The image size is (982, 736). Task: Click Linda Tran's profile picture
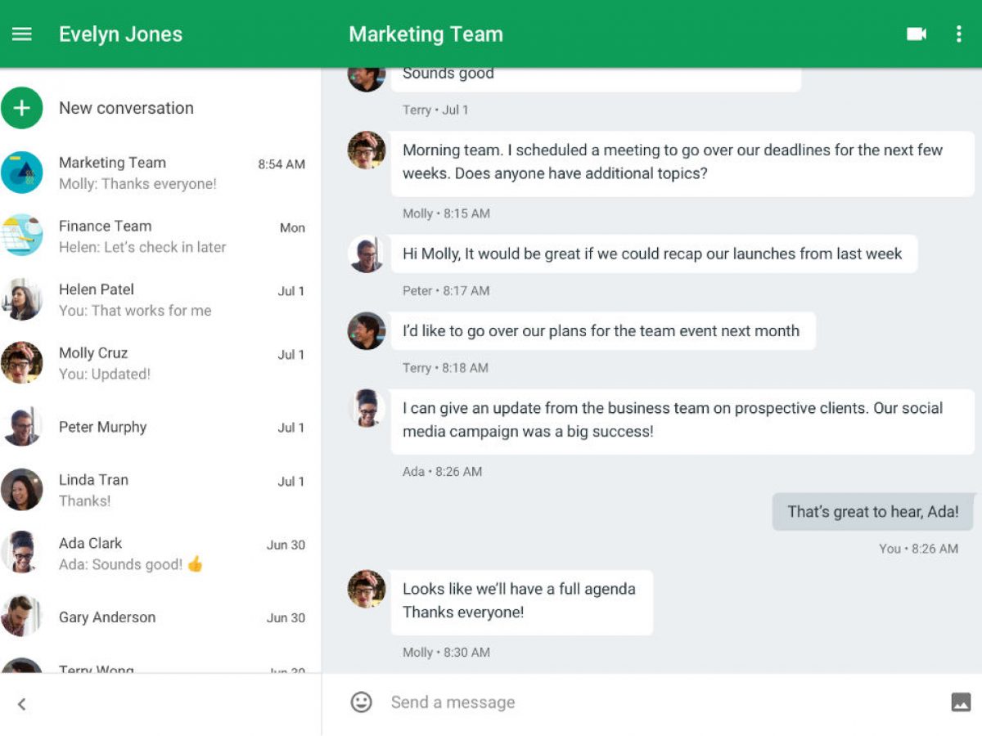point(22,490)
